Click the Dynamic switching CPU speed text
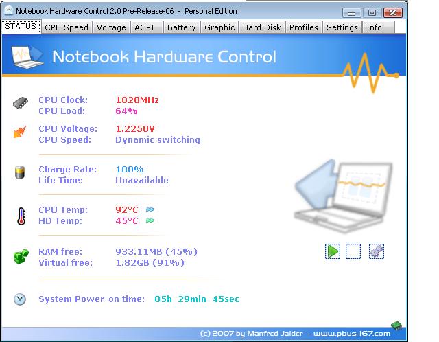This screenshot has height=342, width=439. (x=158, y=139)
